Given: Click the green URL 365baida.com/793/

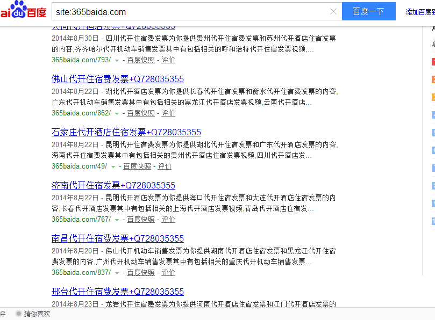Looking at the screenshot, I should [x=81, y=60].
